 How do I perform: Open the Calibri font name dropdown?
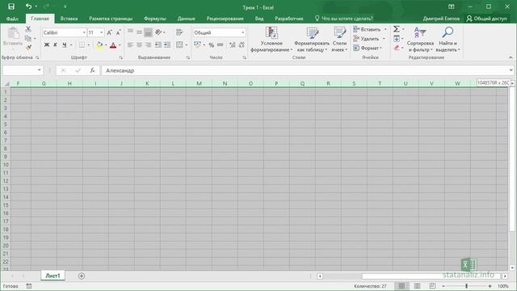click(84, 32)
